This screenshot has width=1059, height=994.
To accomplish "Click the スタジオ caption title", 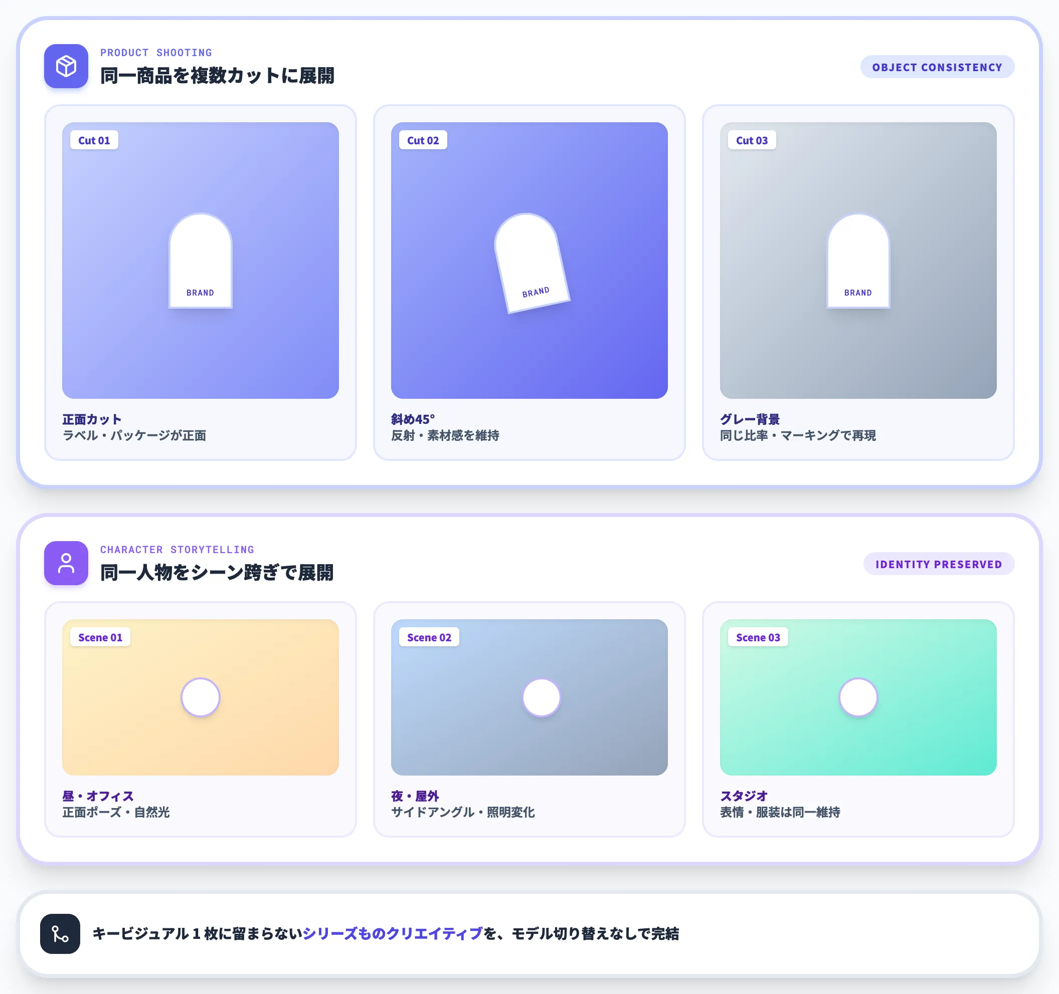I will point(744,796).
